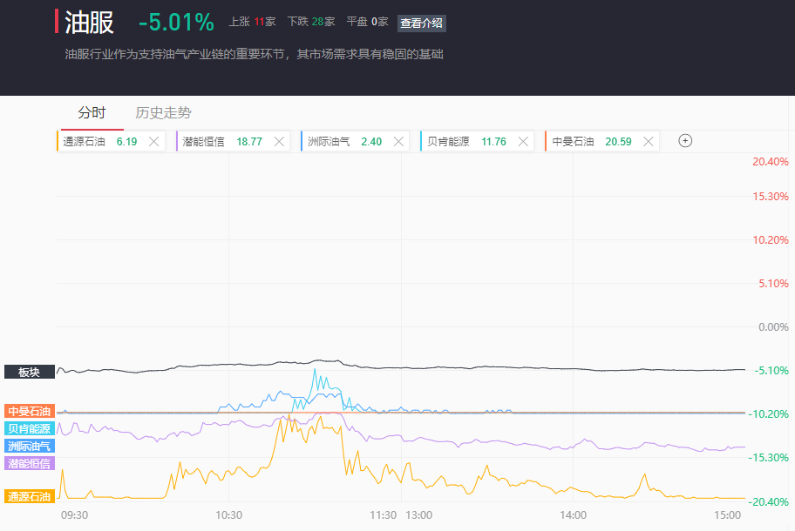The height and width of the screenshot is (531, 795).
Task: Click the 14:00 time label
Action: tap(574, 515)
